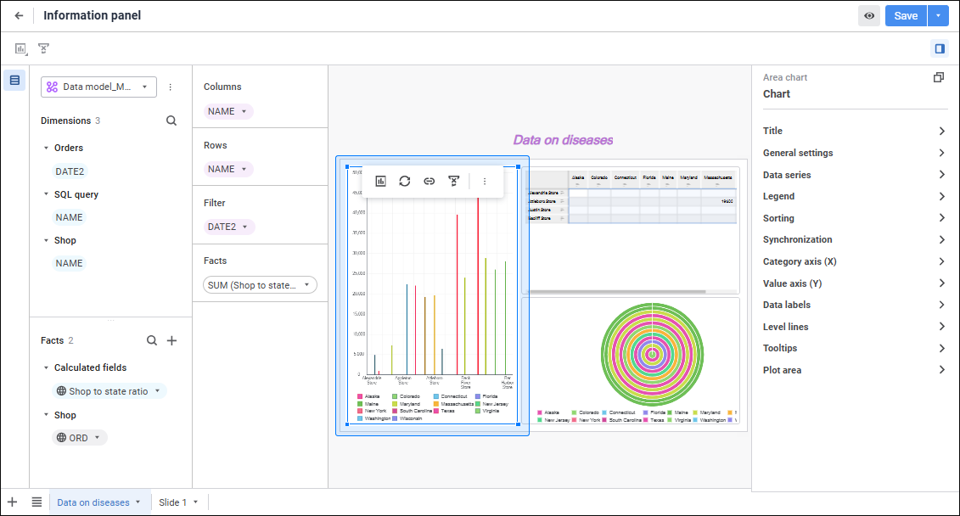The width and height of the screenshot is (960, 516).
Task: Collapse the SQL query tree group
Action: click(x=46, y=194)
